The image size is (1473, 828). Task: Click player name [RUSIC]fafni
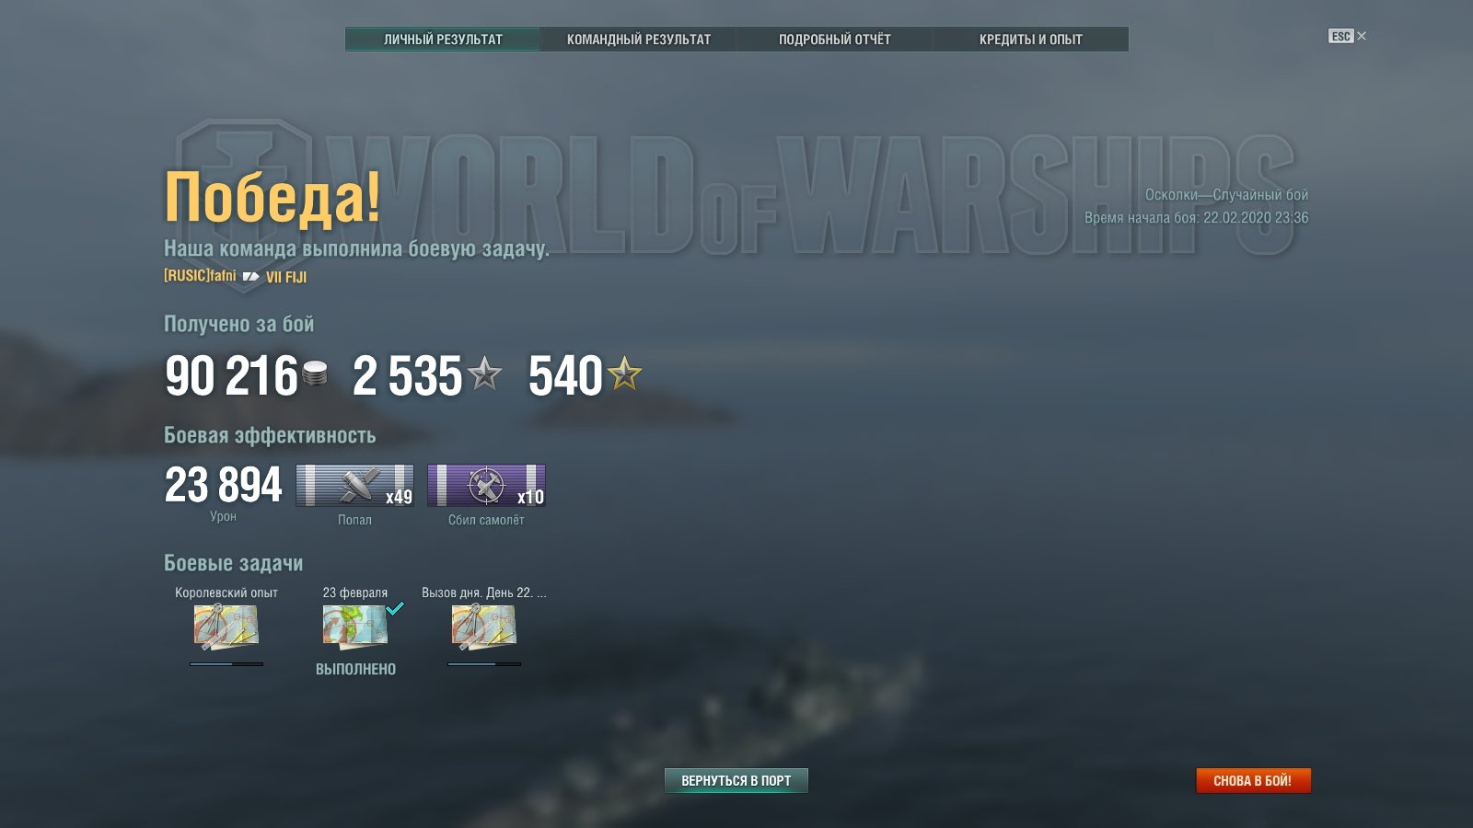pyautogui.click(x=200, y=276)
